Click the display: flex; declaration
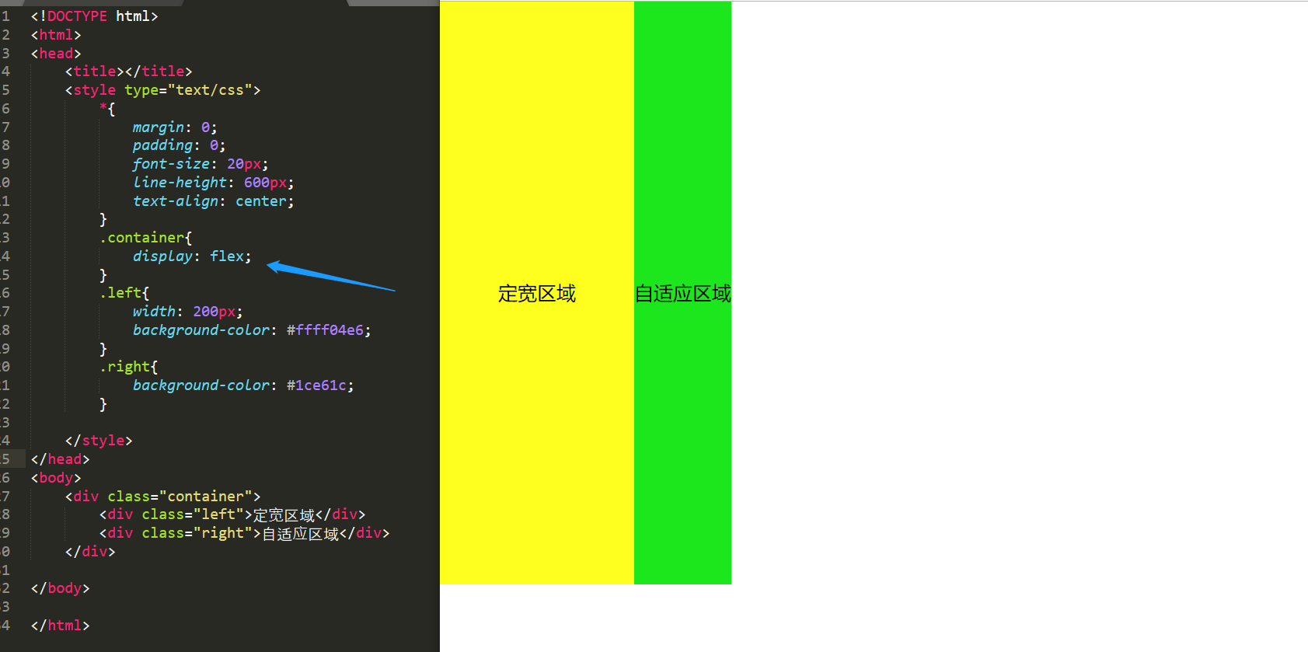This screenshot has height=652, width=1308. point(192,256)
